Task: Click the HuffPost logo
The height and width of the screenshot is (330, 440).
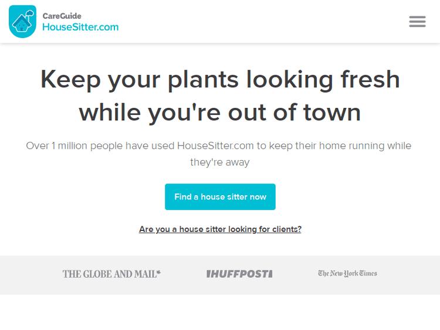Action: click(x=239, y=274)
